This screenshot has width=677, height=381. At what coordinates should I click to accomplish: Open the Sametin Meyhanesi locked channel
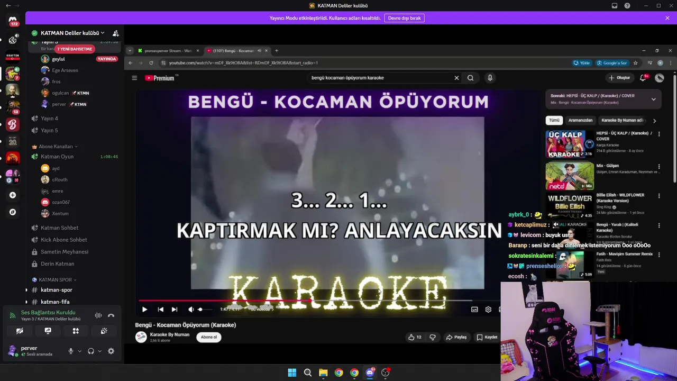point(64,252)
